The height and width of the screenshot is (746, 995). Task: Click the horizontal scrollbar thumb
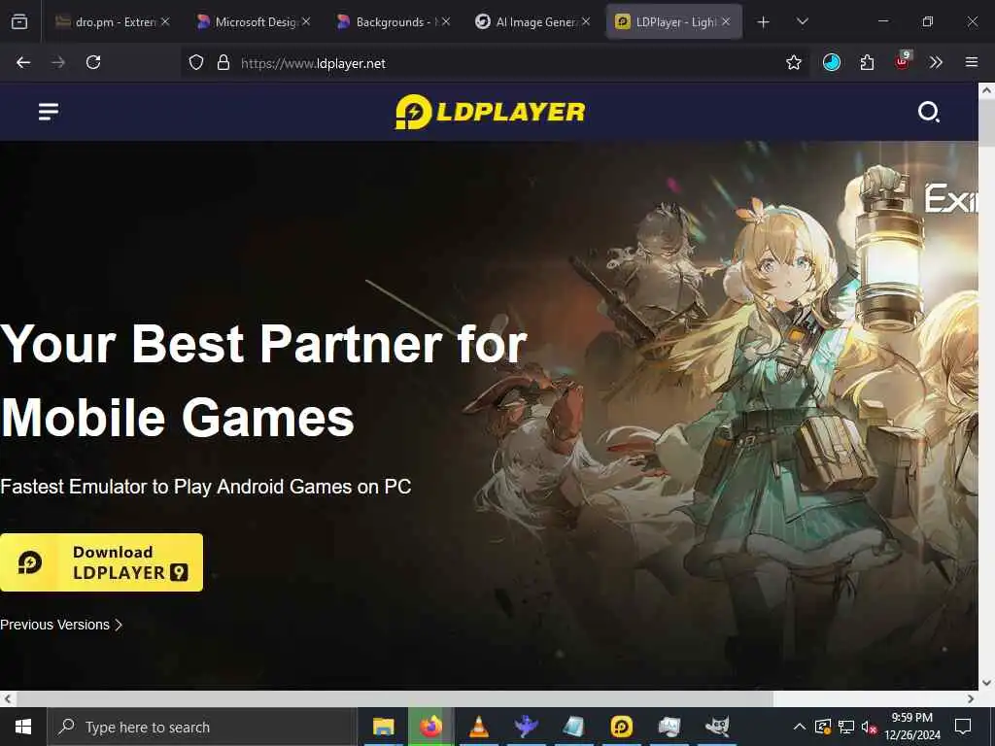395,698
